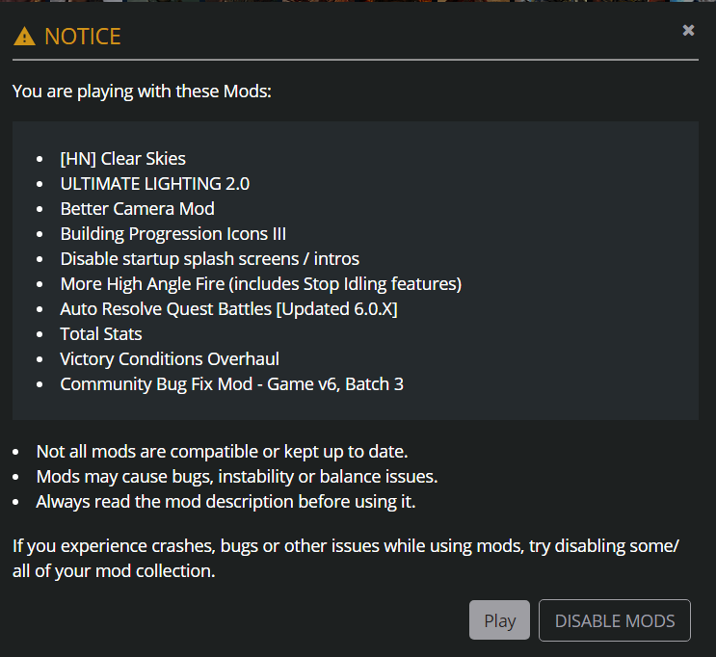Click Auto Resolve Quest Battles entry
Viewport: 716px width, 657px height.
coord(228,309)
